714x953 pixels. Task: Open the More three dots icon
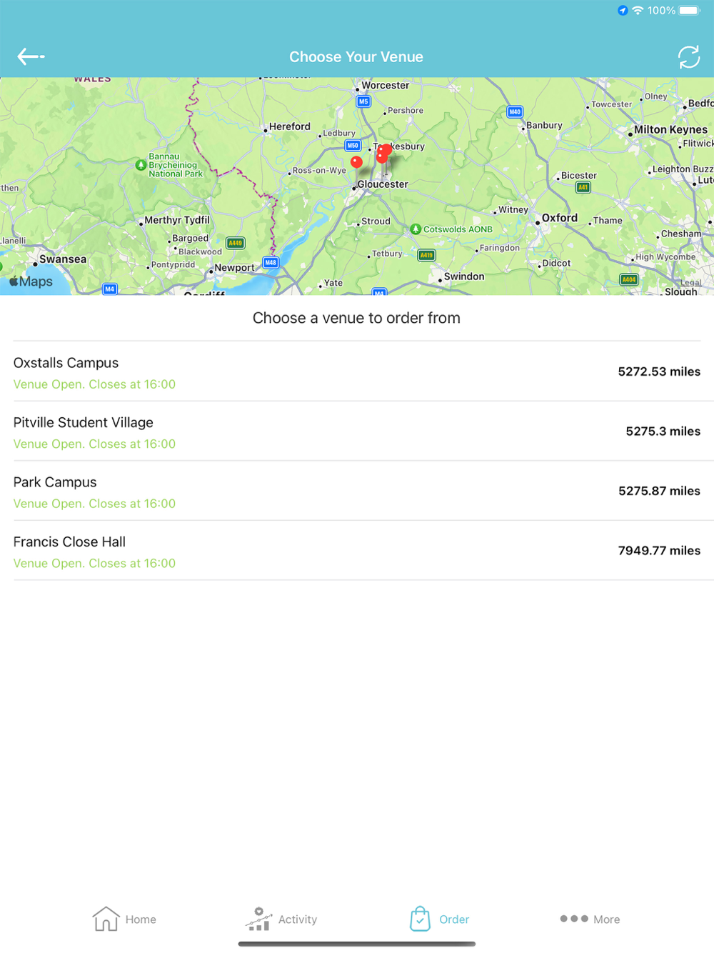[x=574, y=919]
